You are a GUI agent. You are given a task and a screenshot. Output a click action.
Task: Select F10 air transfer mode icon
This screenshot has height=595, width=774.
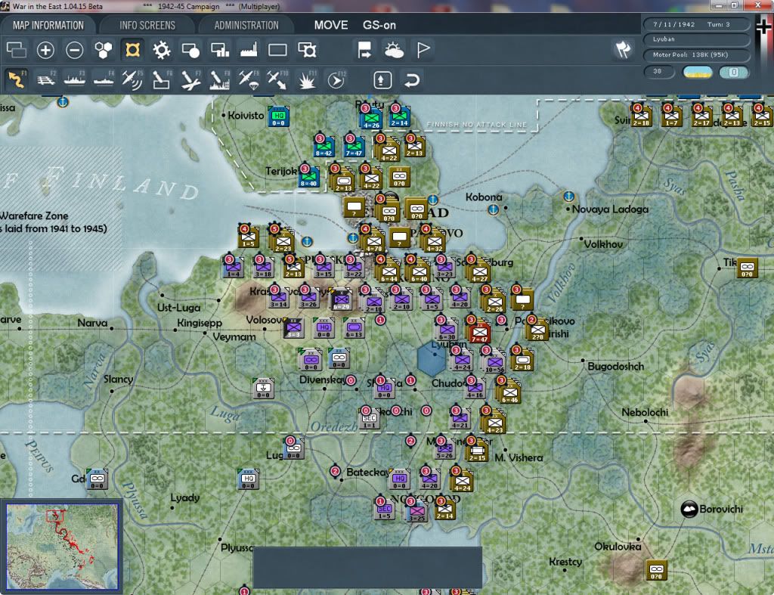(277, 79)
